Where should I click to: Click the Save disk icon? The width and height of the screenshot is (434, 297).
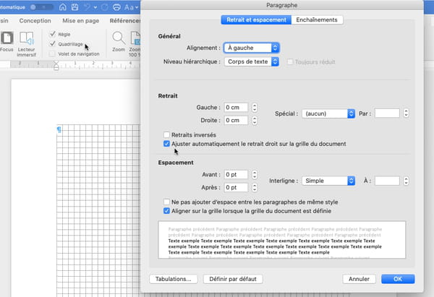(73, 7)
